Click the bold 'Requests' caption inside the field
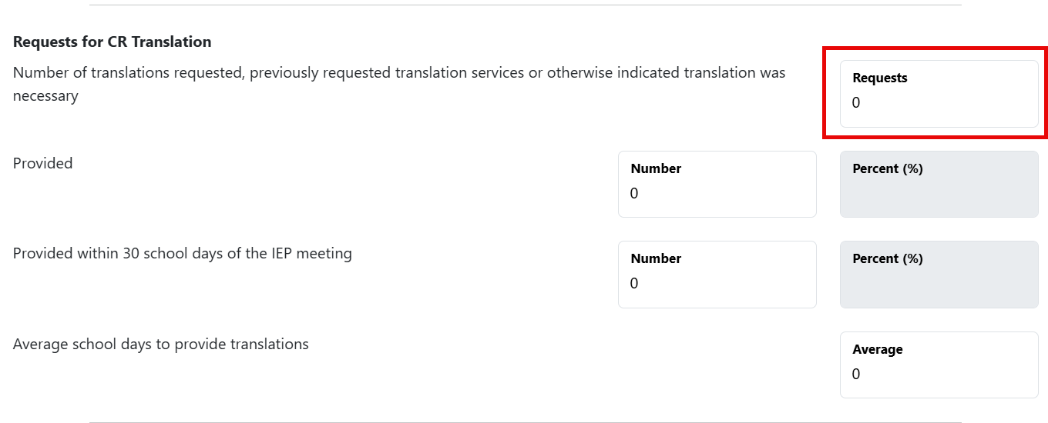The height and width of the screenshot is (423, 1048). (880, 78)
